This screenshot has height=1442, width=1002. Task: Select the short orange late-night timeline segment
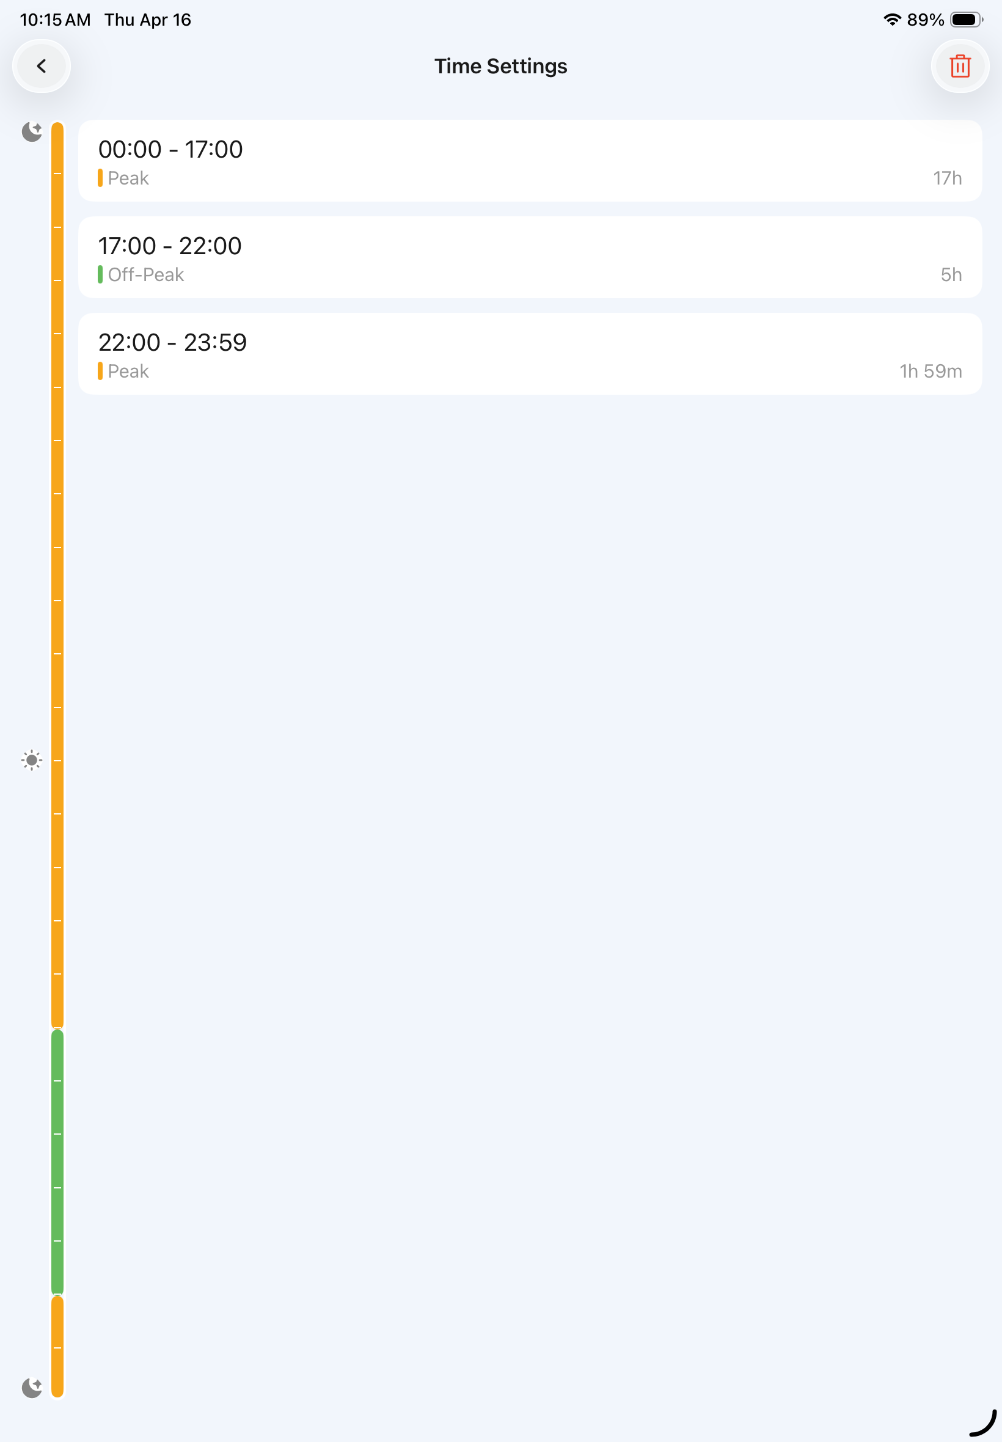coord(57,1347)
